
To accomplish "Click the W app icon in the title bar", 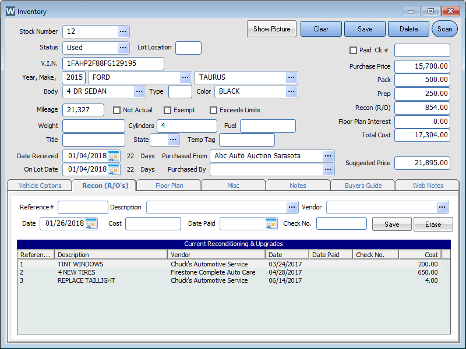I will tap(10, 11).
